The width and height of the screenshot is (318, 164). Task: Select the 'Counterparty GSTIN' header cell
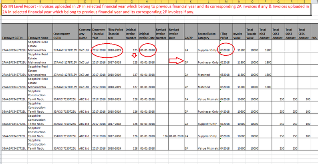point(66,31)
